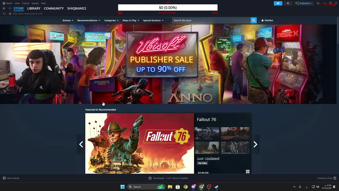Open the notifications bell
Screen dimensions: 339x191
[x=288, y=3]
